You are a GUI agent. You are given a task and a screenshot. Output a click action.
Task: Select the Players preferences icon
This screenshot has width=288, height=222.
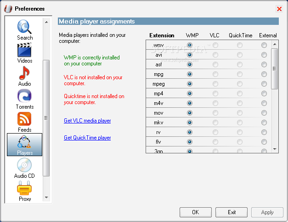(25, 145)
